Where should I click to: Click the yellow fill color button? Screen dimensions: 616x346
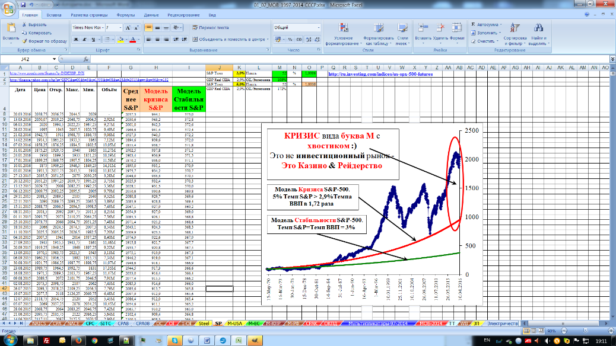click(x=120, y=40)
